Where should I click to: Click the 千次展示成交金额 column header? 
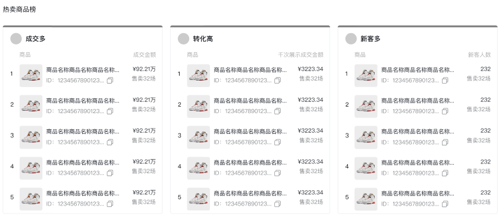pos(300,55)
